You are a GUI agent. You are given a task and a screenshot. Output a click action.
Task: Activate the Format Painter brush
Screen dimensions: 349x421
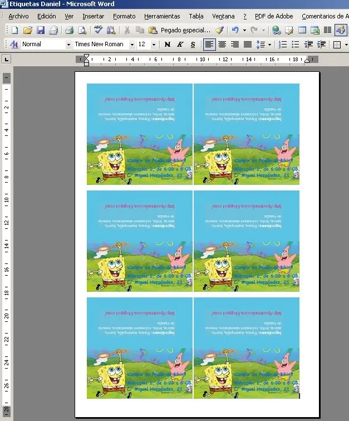tap(220, 30)
